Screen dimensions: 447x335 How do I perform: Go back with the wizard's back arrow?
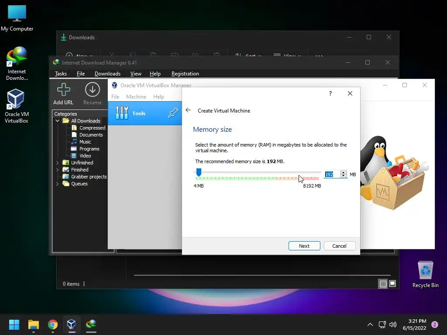pyautogui.click(x=188, y=110)
